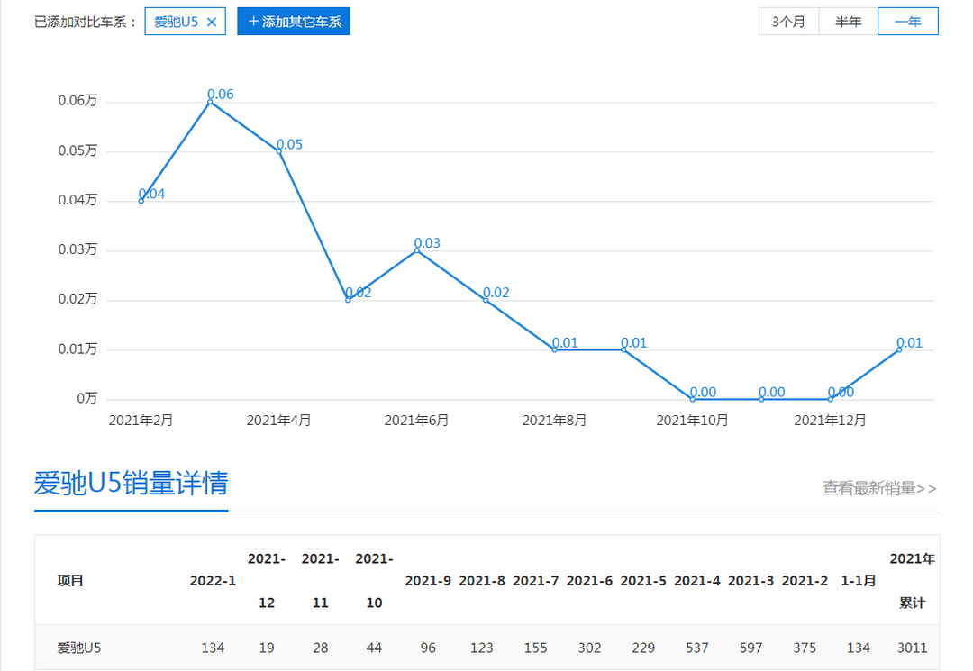Click the 2021-12 column header

coord(267,580)
